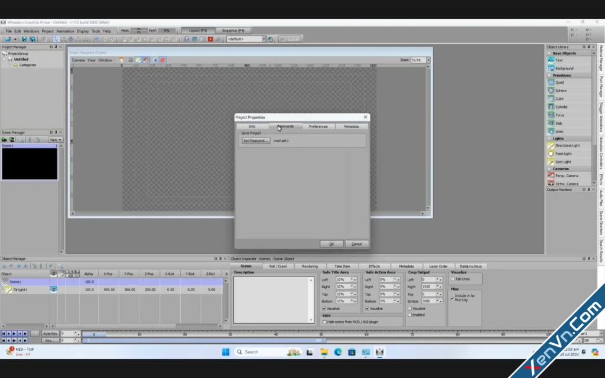Image resolution: width=605 pixels, height=378 pixels.
Task: Select the Slab primitive icon
Action: [551, 123]
